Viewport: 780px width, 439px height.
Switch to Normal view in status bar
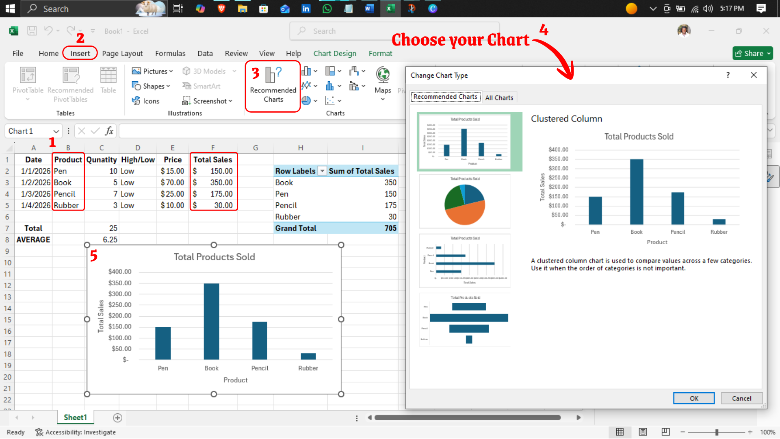(620, 432)
